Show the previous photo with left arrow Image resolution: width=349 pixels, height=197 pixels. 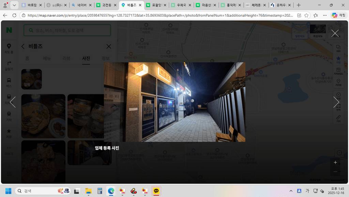tap(13, 102)
